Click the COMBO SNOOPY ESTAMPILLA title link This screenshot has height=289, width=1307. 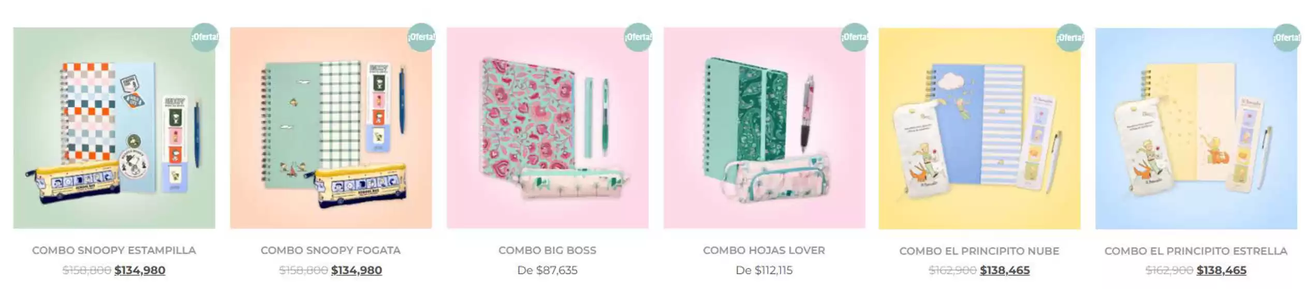[114, 250]
